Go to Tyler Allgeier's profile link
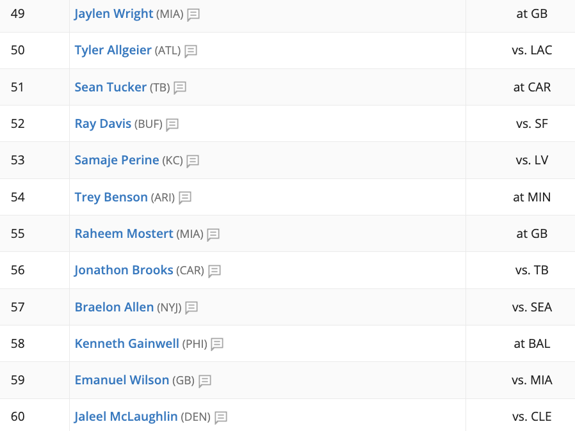This screenshot has width=575, height=431. (x=113, y=50)
